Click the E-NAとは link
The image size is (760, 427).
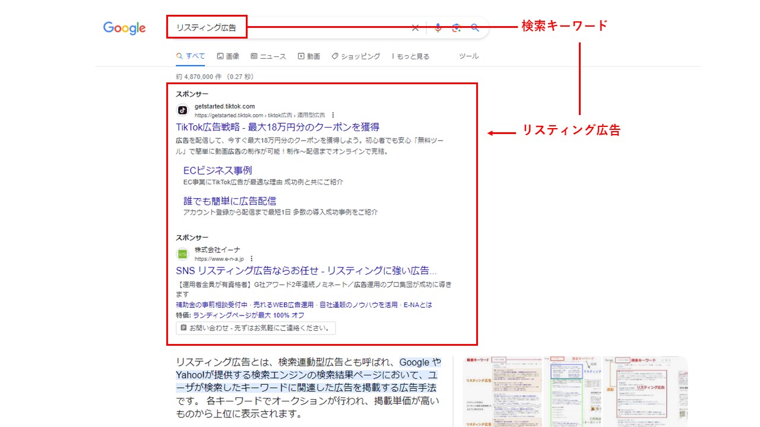(418, 305)
